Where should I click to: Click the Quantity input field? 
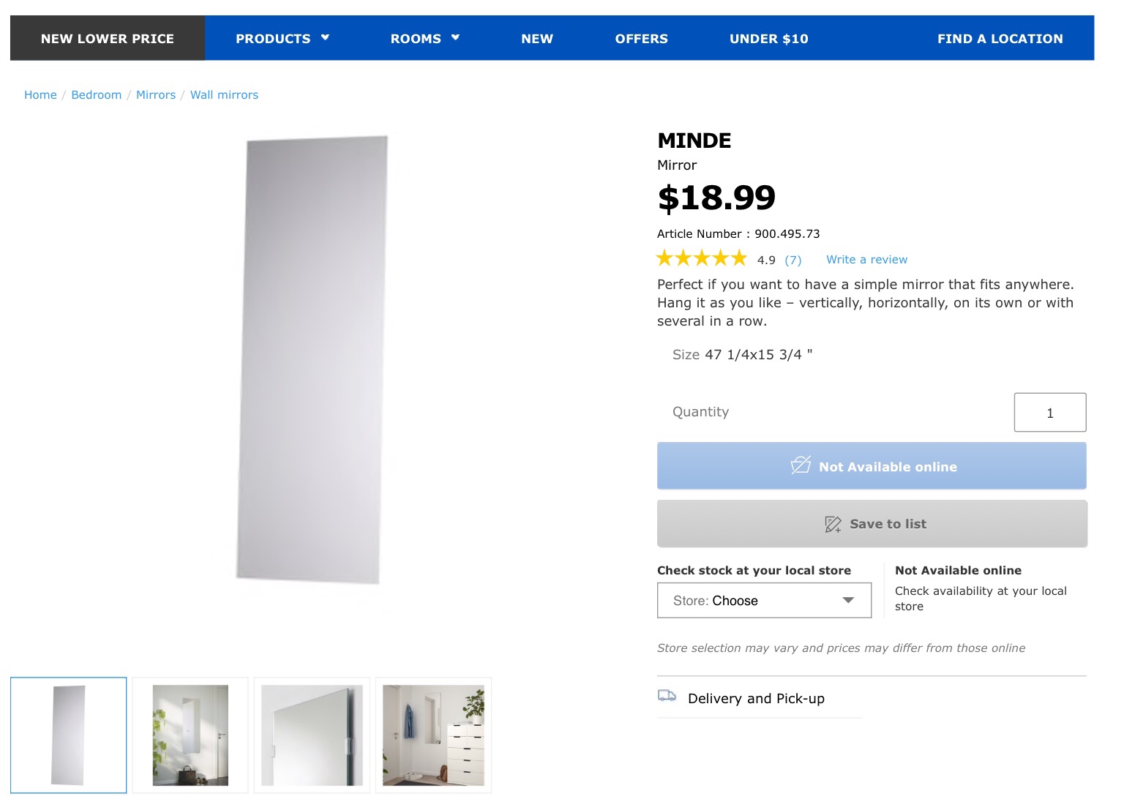click(x=1049, y=413)
